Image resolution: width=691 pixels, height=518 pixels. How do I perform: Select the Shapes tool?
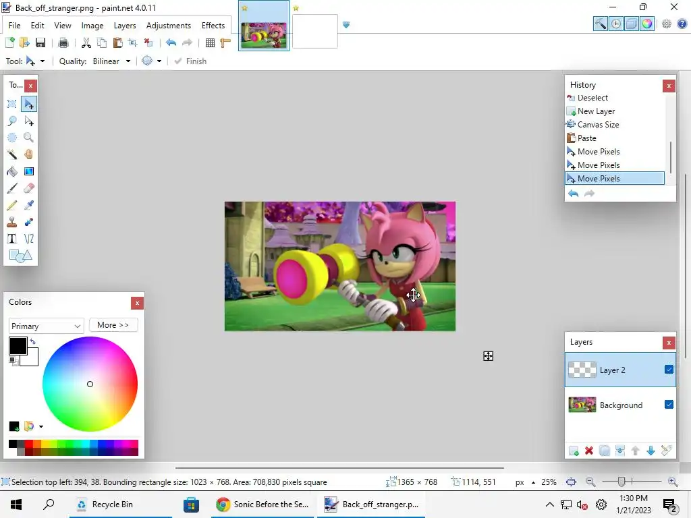(x=20, y=256)
